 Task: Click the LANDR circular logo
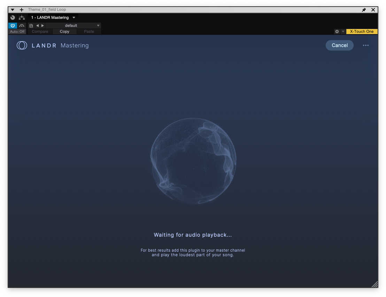point(22,45)
